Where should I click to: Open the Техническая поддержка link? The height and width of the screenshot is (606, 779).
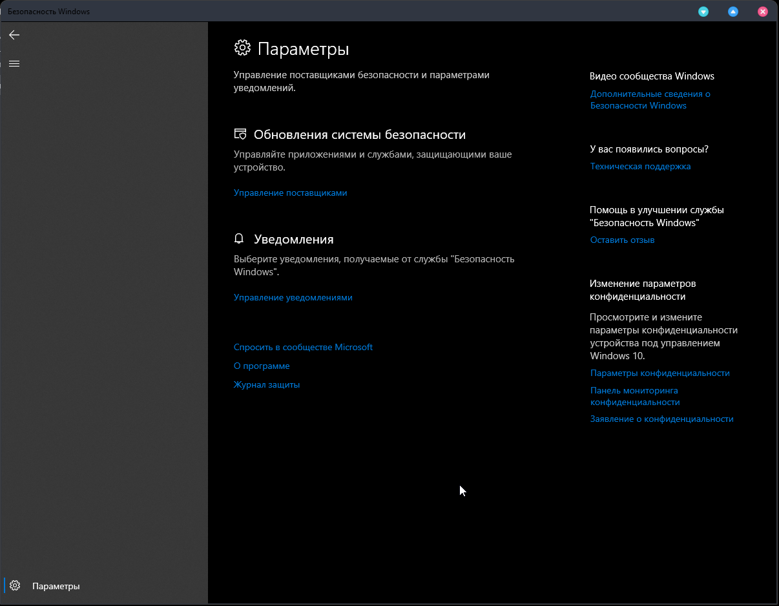640,166
